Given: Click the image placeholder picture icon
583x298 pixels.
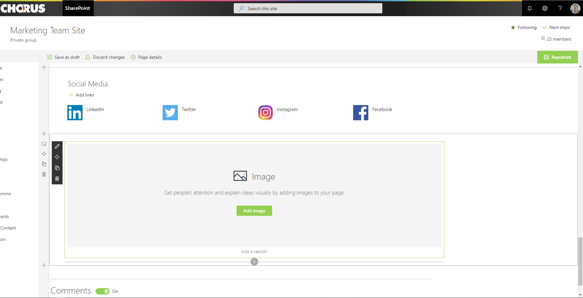Looking at the screenshot, I should point(240,176).
